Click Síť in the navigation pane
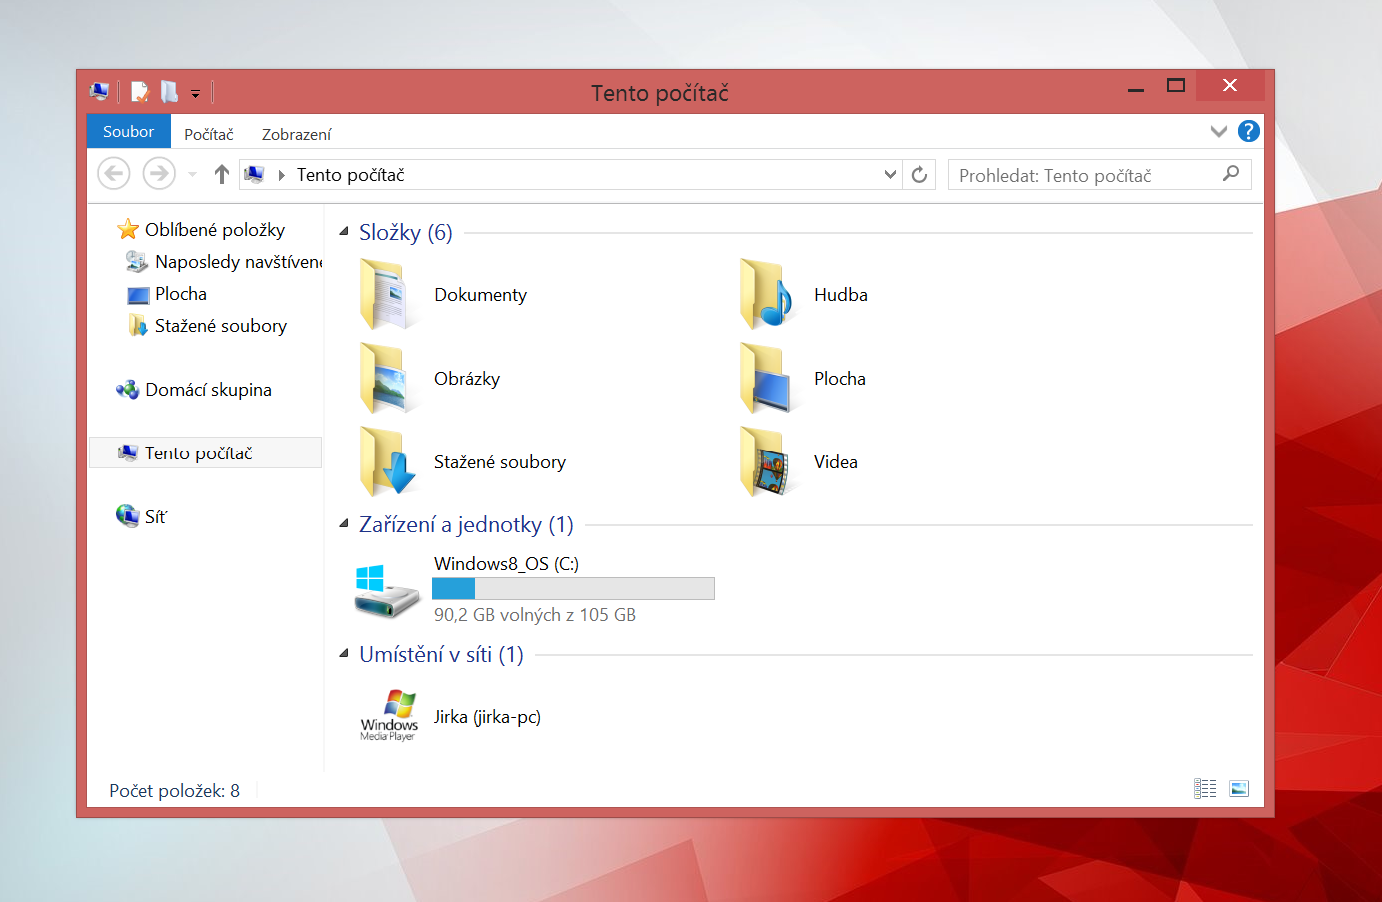This screenshot has width=1382, height=902. point(153,516)
